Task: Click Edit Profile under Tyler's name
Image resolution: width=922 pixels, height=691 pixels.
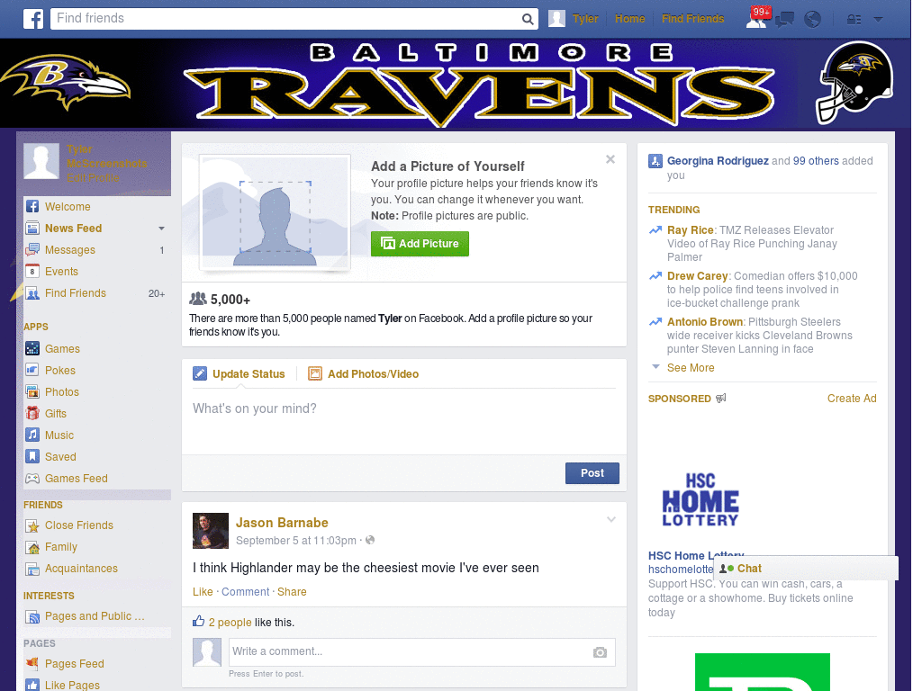Action: point(93,177)
